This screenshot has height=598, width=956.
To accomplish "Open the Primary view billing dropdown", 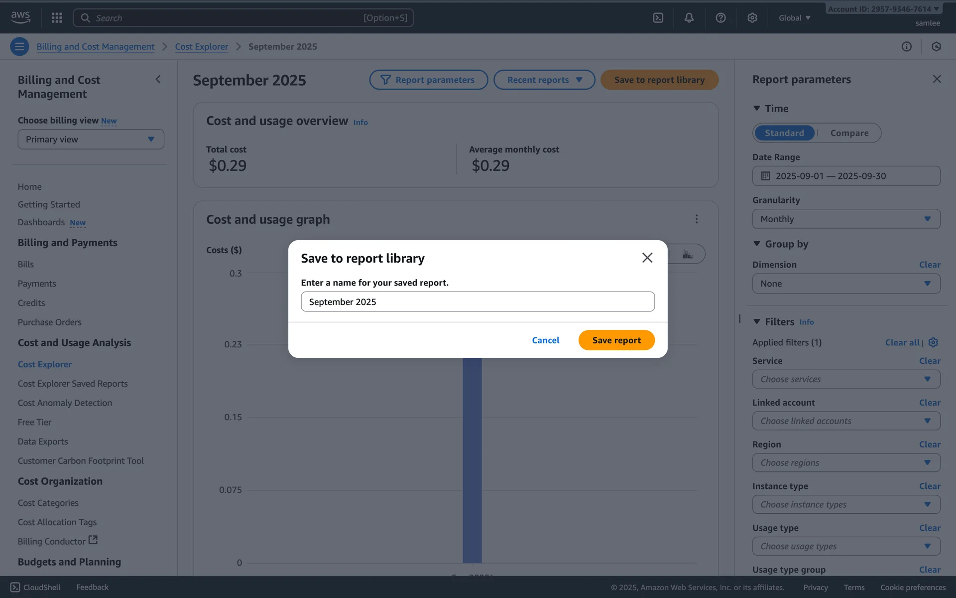I will pyautogui.click(x=91, y=140).
